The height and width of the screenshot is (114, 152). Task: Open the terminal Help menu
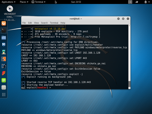[x=63, y=23]
